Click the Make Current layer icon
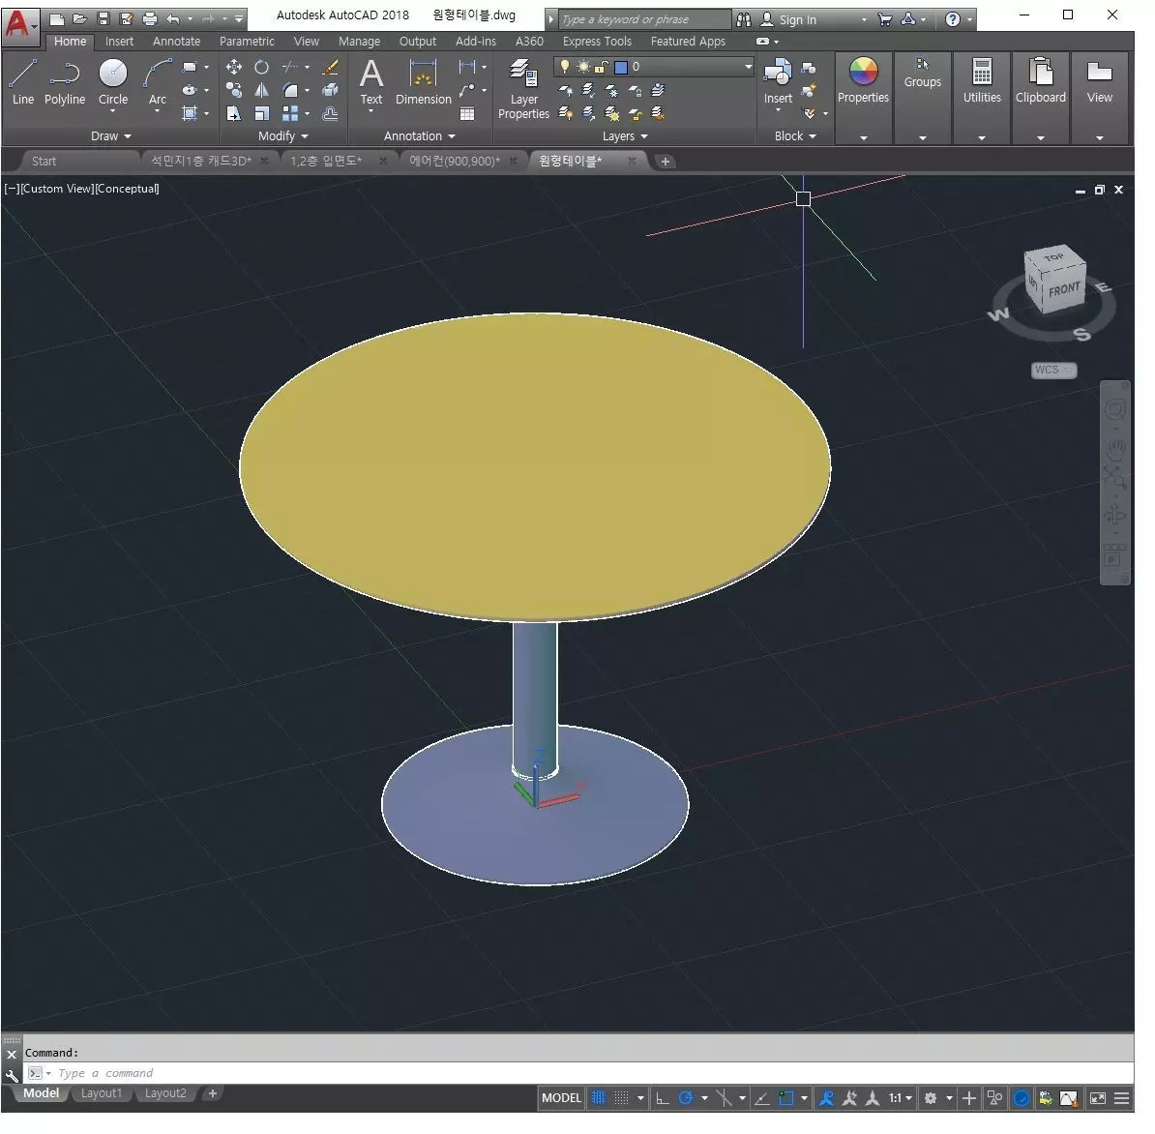This screenshot has height=1134, width=1155. [658, 90]
